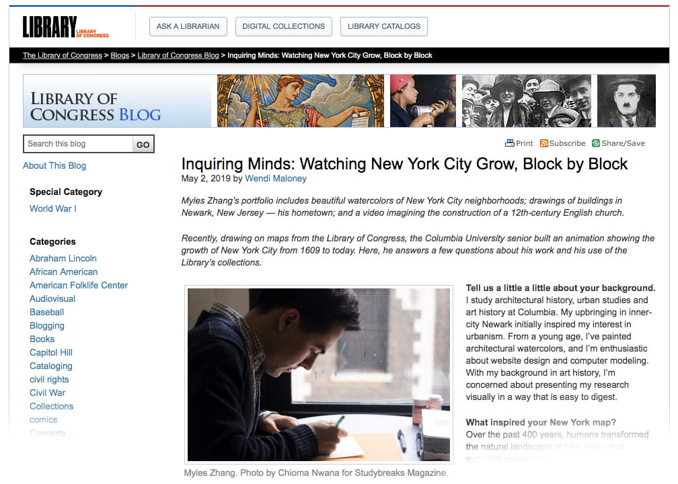Focus the Search this blog field
Screen dimensions: 678x484
(78, 144)
